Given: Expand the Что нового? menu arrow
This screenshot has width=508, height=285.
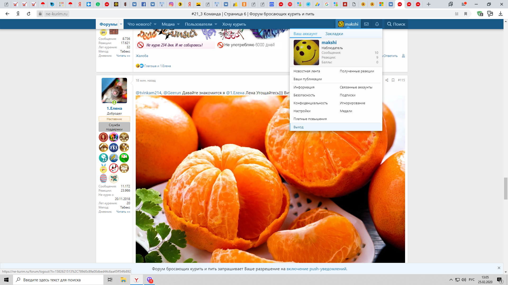Looking at the screenshot, I should coord(155,24).
